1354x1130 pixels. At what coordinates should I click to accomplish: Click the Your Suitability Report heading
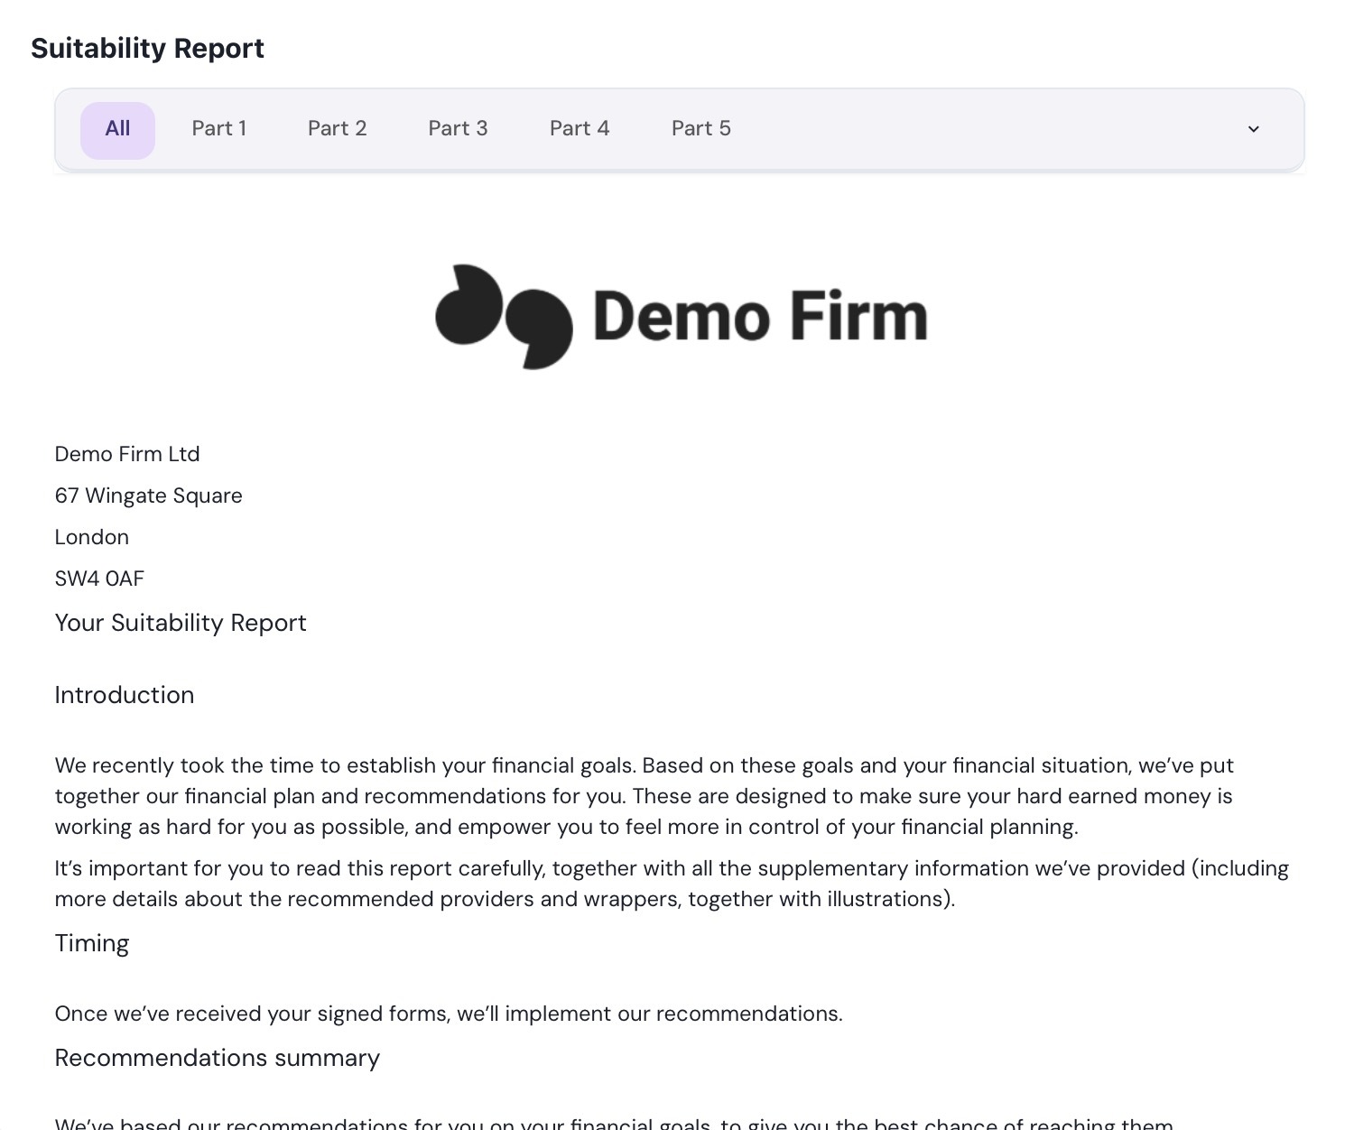[181, 623]
